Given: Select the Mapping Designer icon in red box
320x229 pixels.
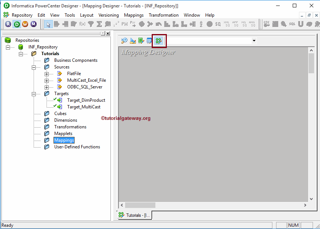Looking at the screenshot, I should click(159, 41).
